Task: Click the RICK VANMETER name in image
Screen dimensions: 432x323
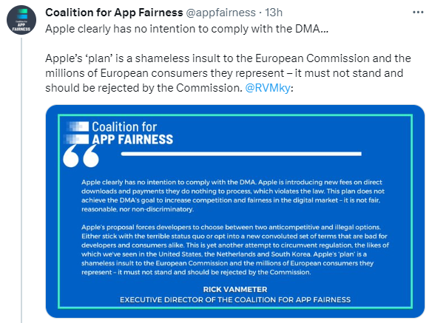Action: pyautogui.click(x=235, y=290)
